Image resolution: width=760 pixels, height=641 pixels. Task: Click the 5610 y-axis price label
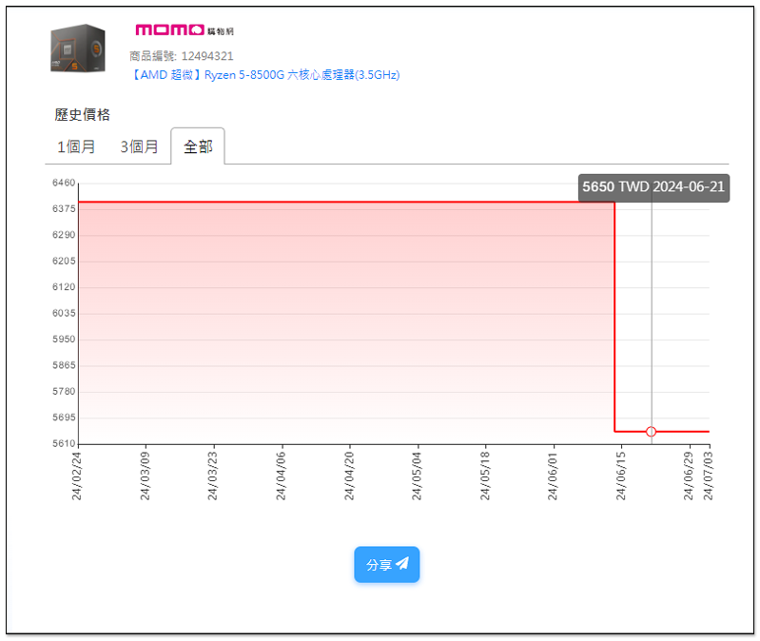(64, 443)
